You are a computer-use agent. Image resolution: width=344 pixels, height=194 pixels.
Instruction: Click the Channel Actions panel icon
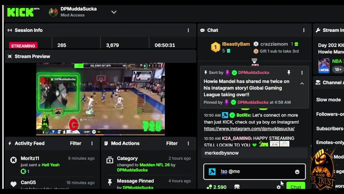318,82
